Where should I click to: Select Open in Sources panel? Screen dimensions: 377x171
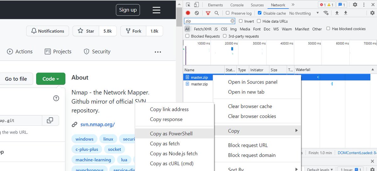257,82
